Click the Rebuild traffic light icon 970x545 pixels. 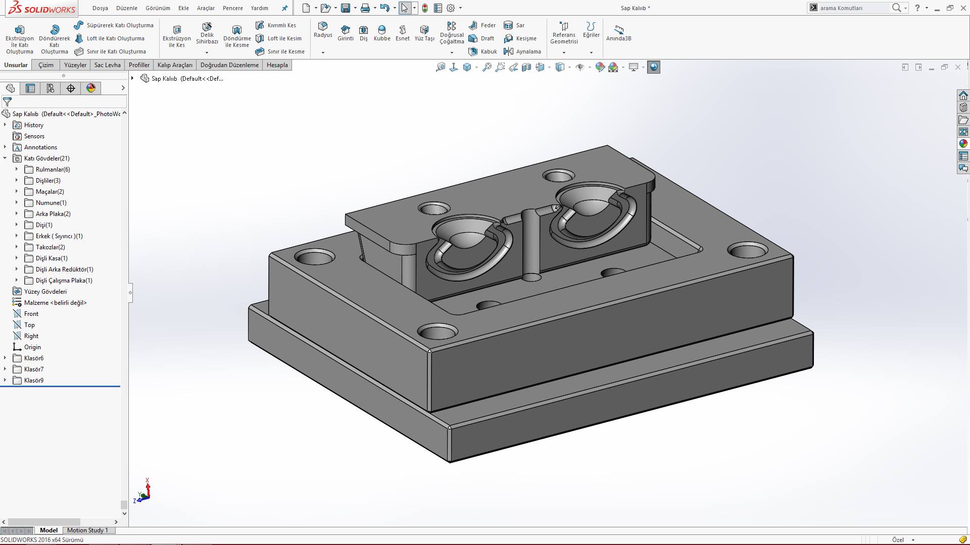pos(425,8)
